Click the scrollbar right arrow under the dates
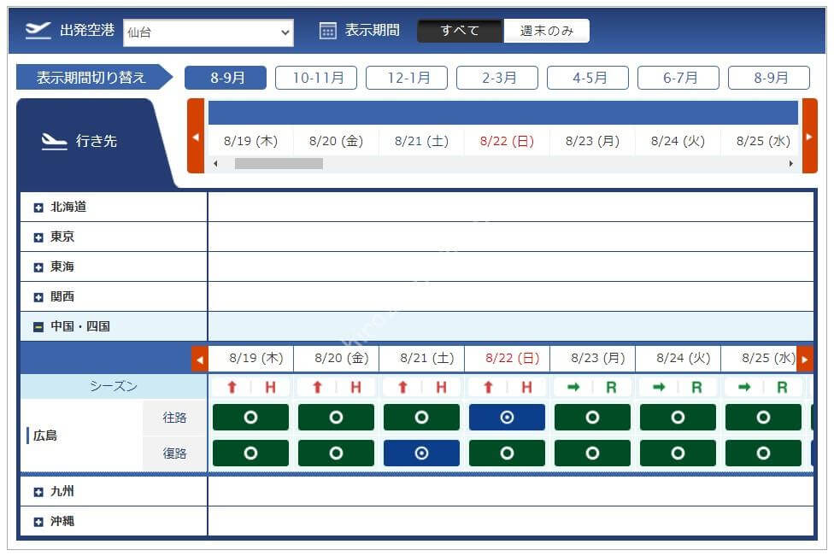 791,164
